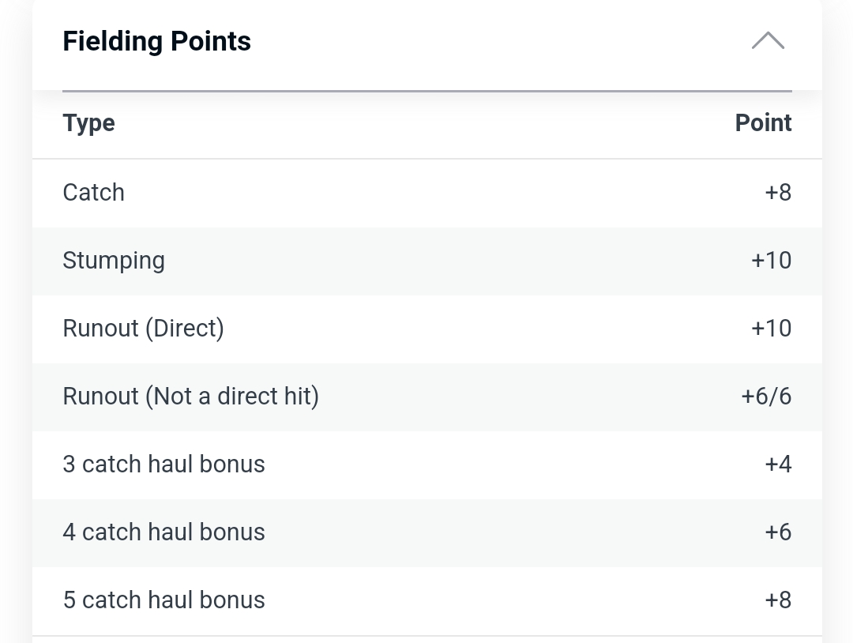
Task: Select the Runout (Not a direct hit) label
Action: pos(190,397)
